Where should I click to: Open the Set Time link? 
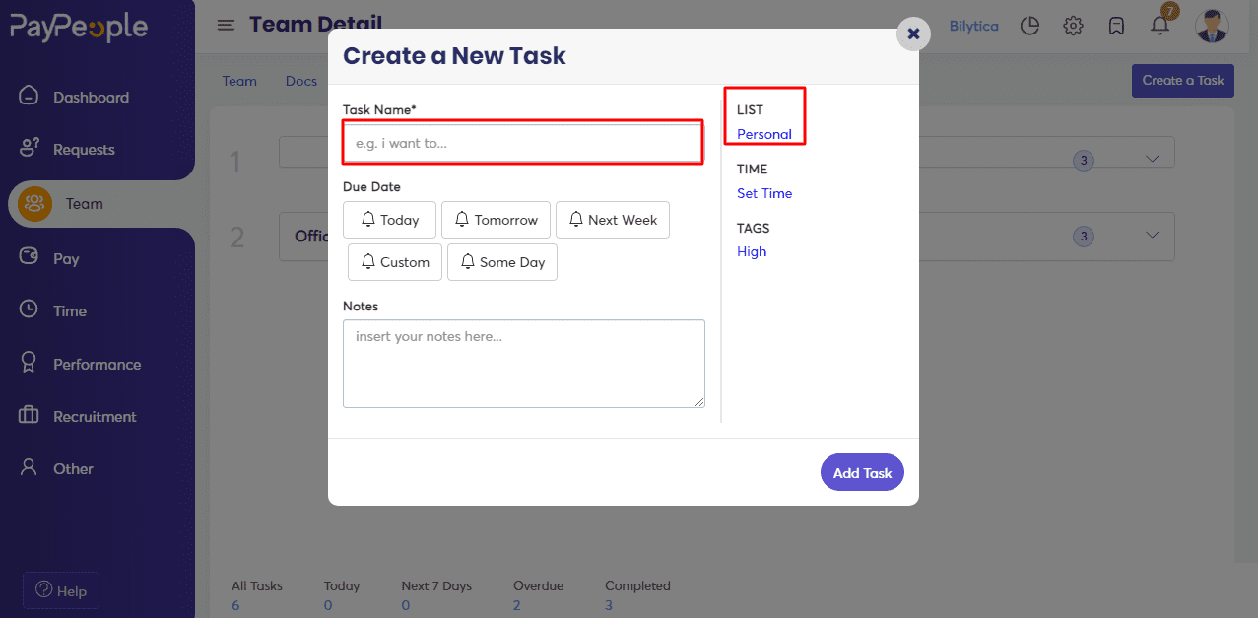tap(764, 193)
